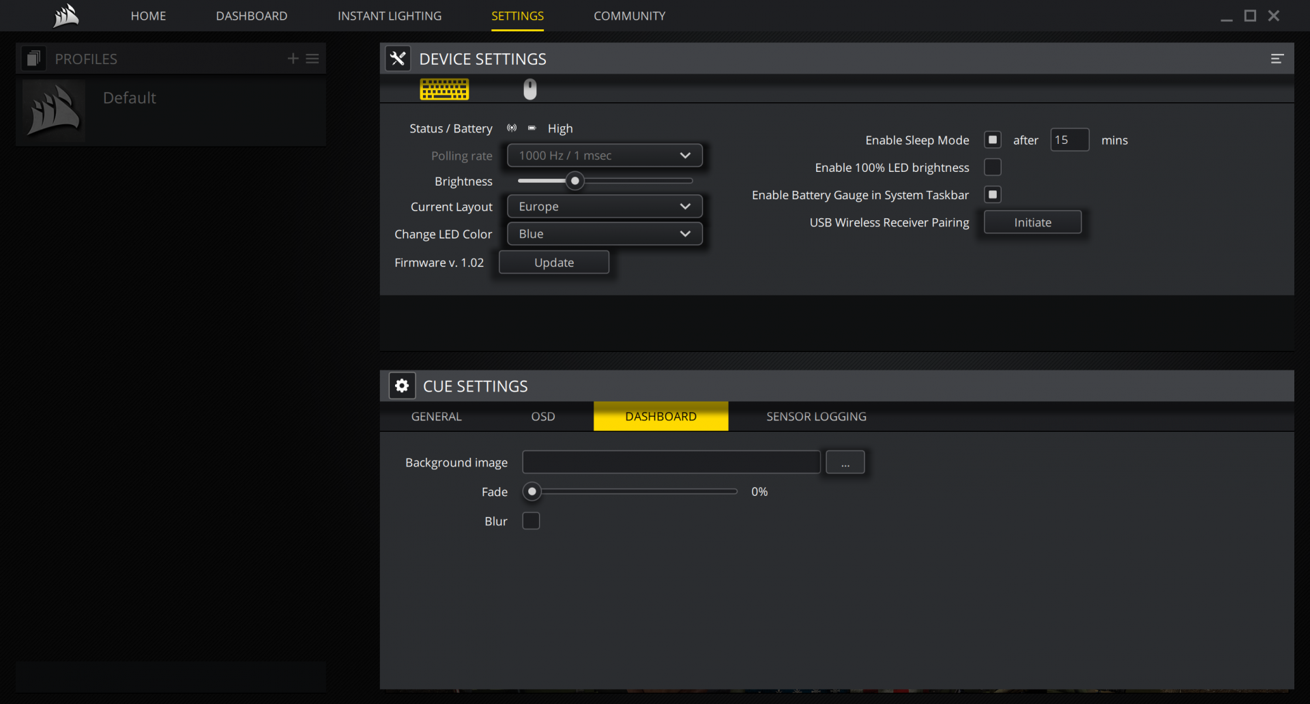Open Device Settings panel menu icon
1310x704 pixels.
click(1277, 59)
